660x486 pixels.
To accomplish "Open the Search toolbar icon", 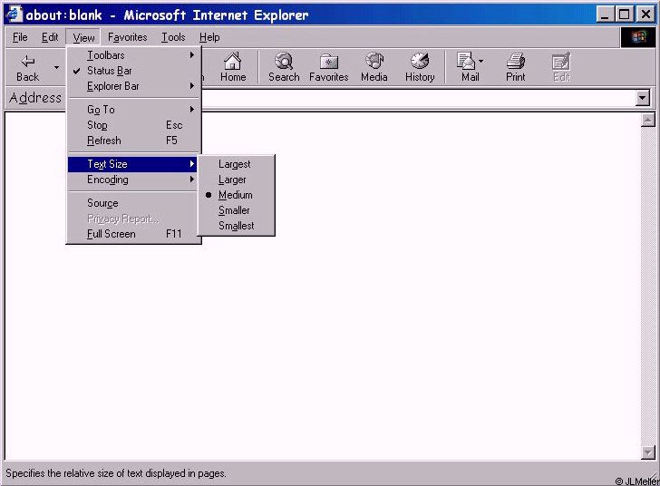I will coord(284,61).
